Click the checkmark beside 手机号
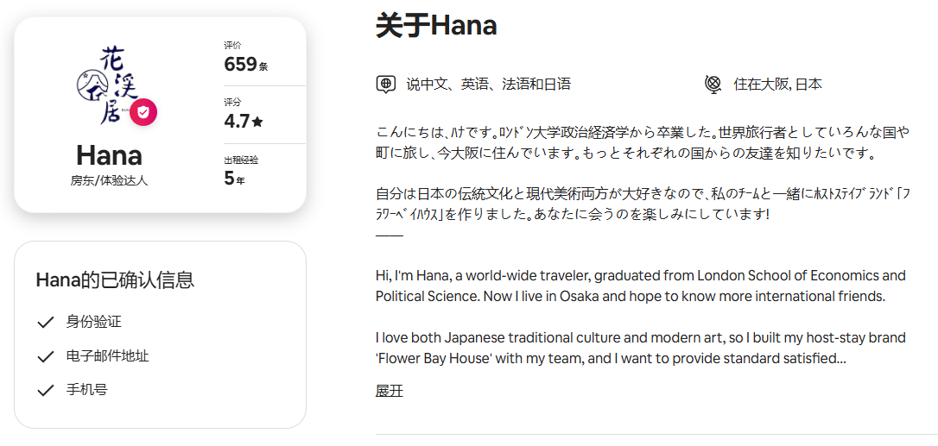The image size is (938, 446). click(46, 391)
